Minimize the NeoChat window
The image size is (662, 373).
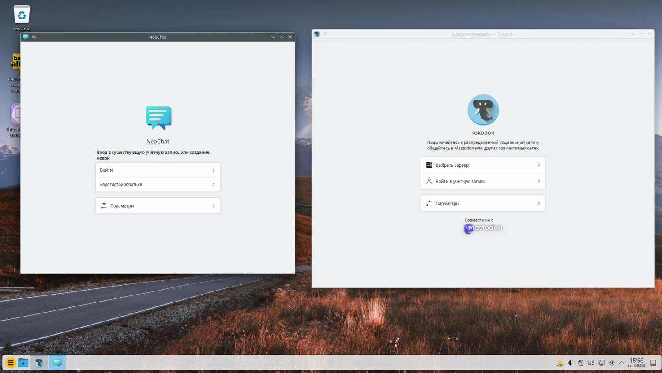coord(273,37)
